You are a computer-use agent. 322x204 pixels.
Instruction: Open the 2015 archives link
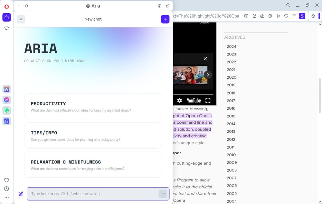click(231, 116)
